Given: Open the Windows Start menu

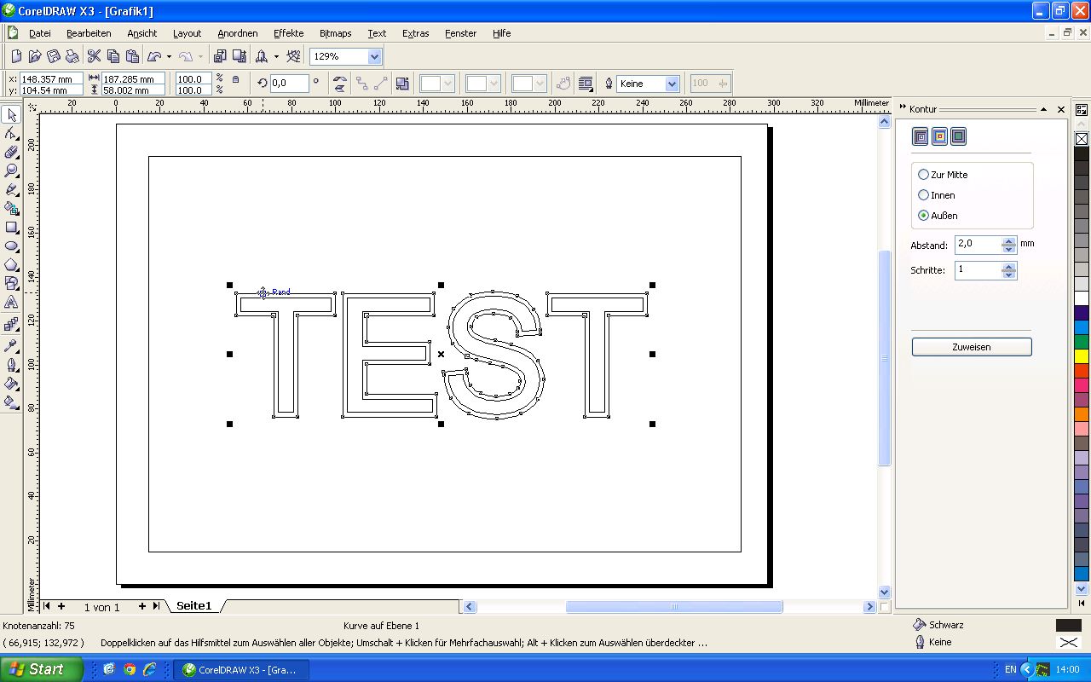Looking at the screenshot, I should (41, 669).
